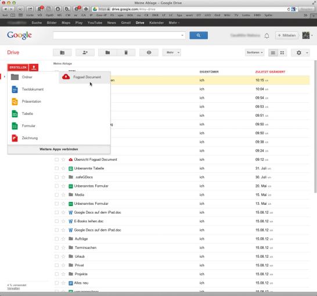Open Safari bookmarks book icon
This screenshot has width=317, height=296.
coord(13,15)
